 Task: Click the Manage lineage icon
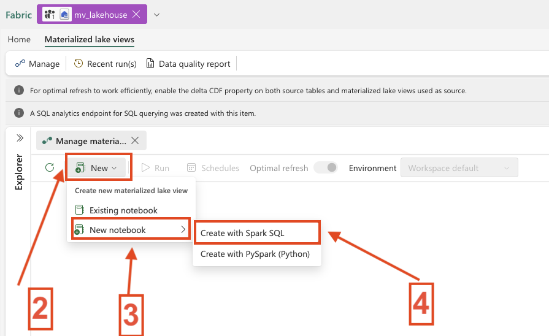click(x=20, y=64)
